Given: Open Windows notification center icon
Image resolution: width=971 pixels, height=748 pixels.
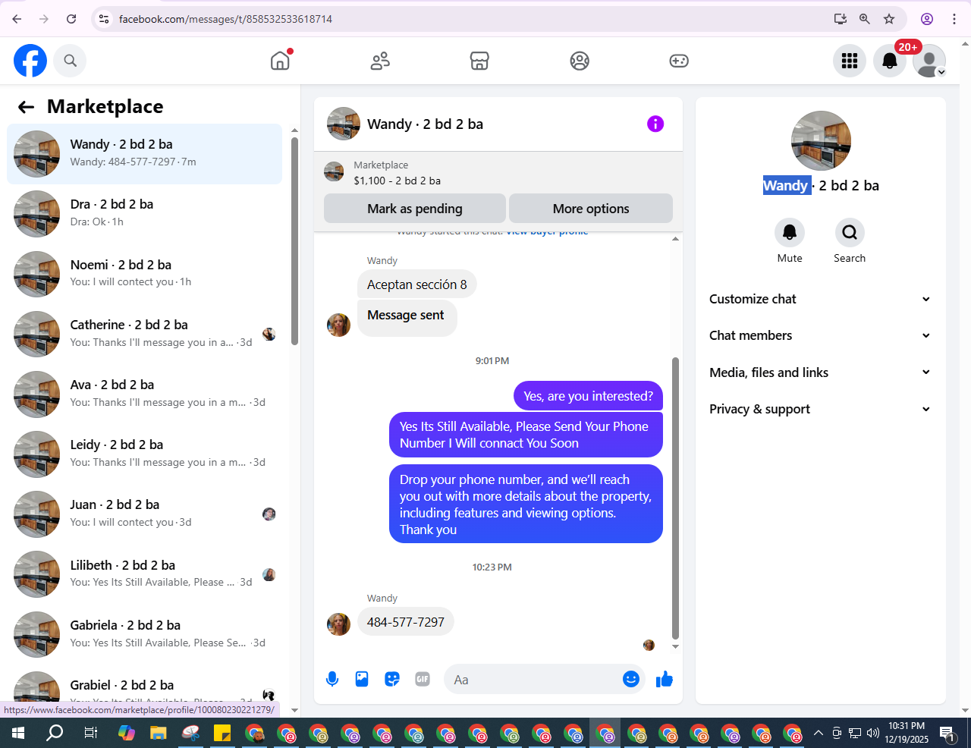Looking at the screenshot, I should (x=947, y=733).
